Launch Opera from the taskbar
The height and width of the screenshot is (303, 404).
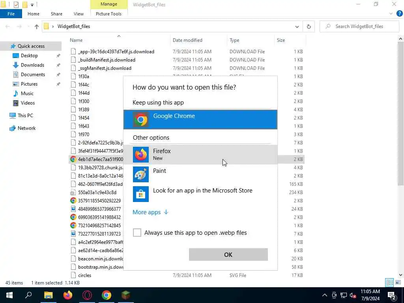pos(87,295)
